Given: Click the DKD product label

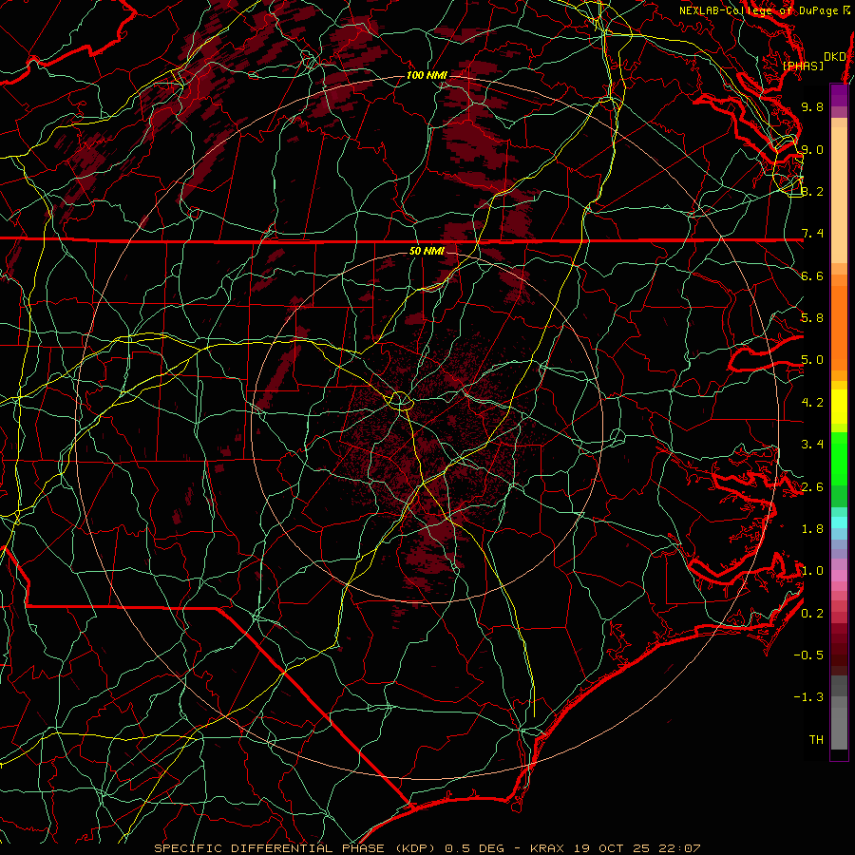Looking at the screenshot, I should point(835,57).
